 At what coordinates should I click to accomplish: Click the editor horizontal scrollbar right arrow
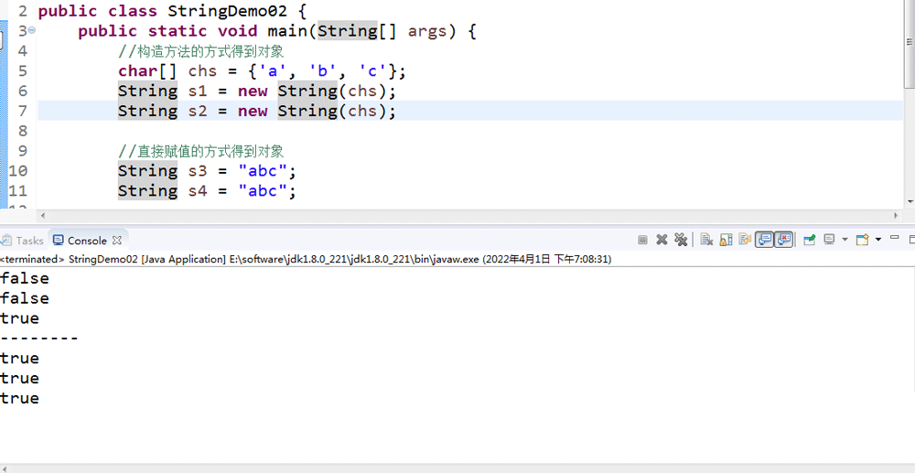pos(897,216)
